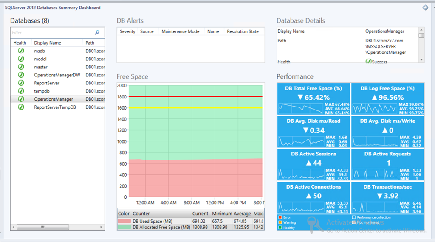Select the ReportServerTempDB database row
The width and height of the screenshot is (435, 242).
coord(58,107)
